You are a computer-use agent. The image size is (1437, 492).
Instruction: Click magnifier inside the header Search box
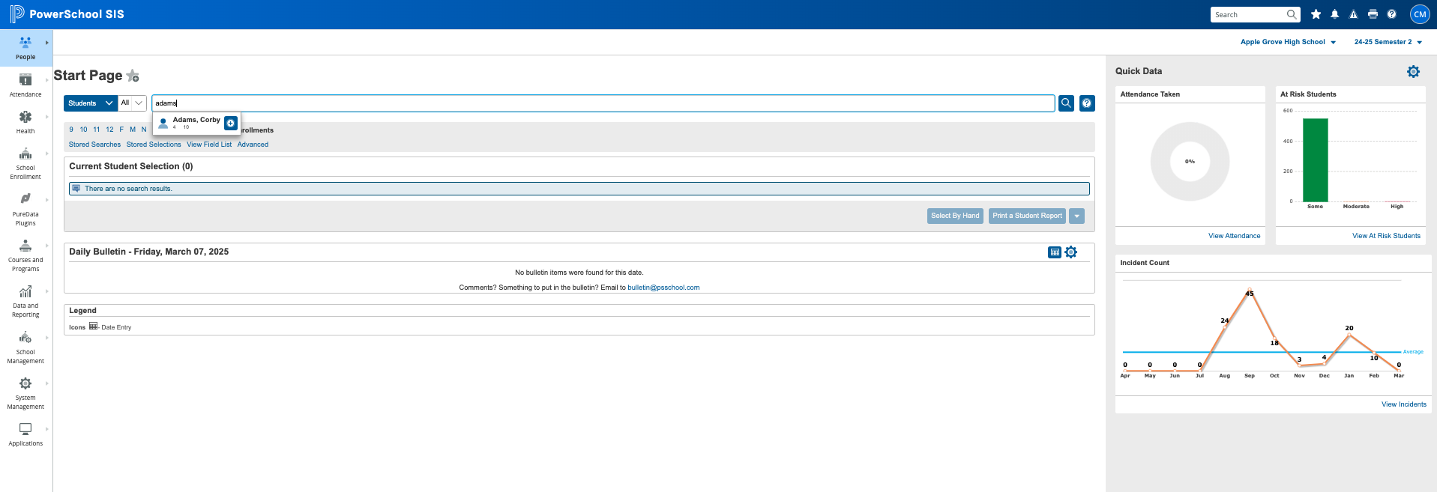coord(1292,14)
